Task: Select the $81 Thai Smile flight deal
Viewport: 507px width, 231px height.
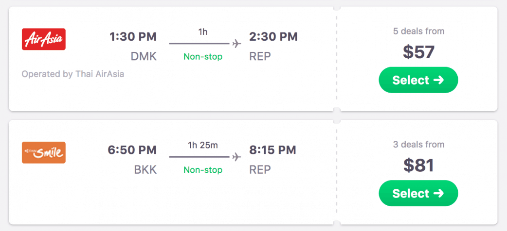Action: 418,193
